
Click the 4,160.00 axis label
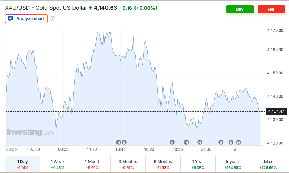click(x=275, y=49)
